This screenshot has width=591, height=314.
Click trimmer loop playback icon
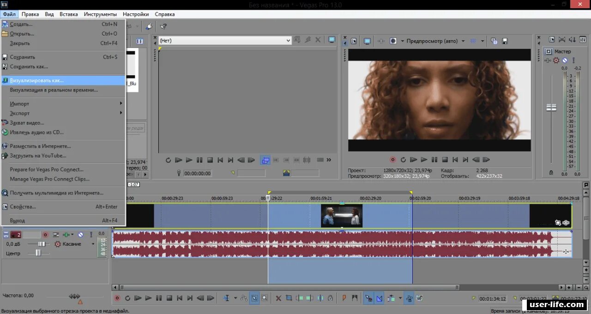[169, 160]
